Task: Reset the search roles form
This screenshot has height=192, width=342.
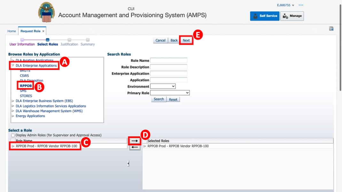Action: pyautogui.click(x=173, y=99)
